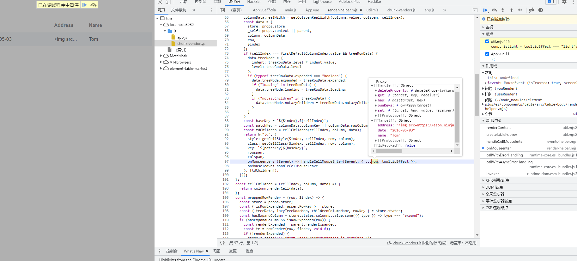Image resolution: width=577 pixels, height=261 pixels.
Task: Resume script execution in debugger toolbar
Action: [485, 10]
